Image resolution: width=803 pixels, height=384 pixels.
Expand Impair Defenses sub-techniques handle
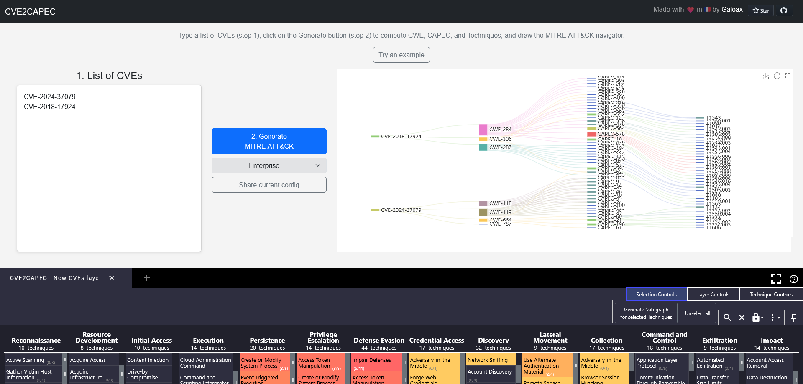(x=404, y=363)
